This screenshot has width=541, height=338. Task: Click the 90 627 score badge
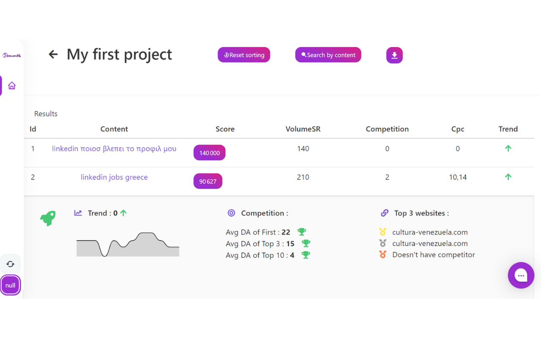pos(208,181)
